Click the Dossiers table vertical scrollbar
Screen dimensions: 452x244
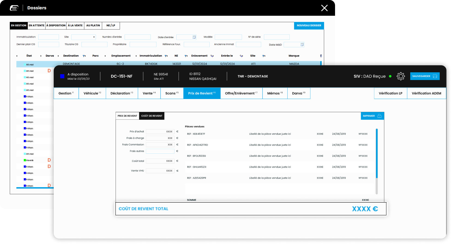[321, 63]
